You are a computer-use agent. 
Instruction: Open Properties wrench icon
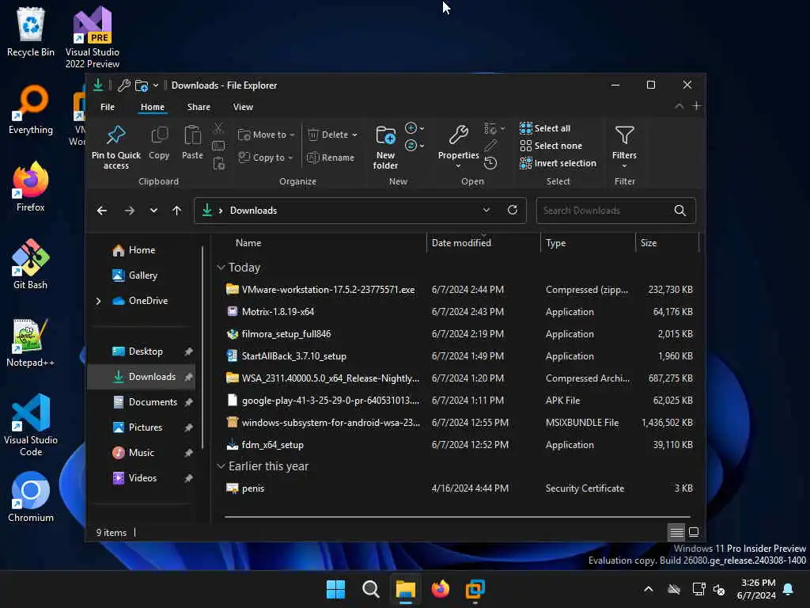coord(458,135)
